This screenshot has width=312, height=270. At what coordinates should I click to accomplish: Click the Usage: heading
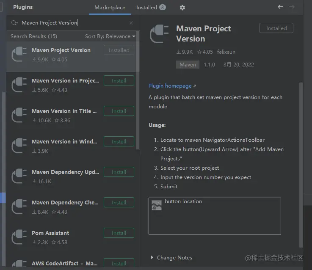click(157, 125)
